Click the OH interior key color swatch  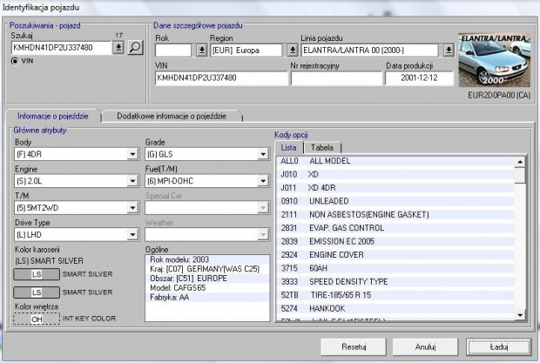pyautogui.click(x=37, y=319)
